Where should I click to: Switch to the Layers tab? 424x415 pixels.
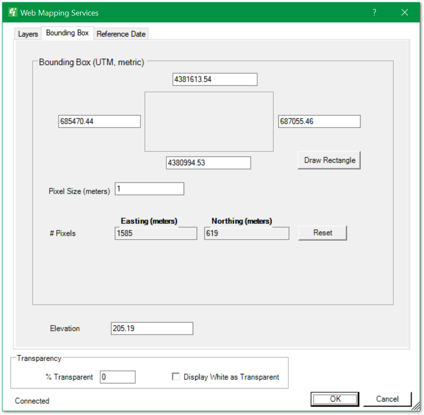(27, 34)
